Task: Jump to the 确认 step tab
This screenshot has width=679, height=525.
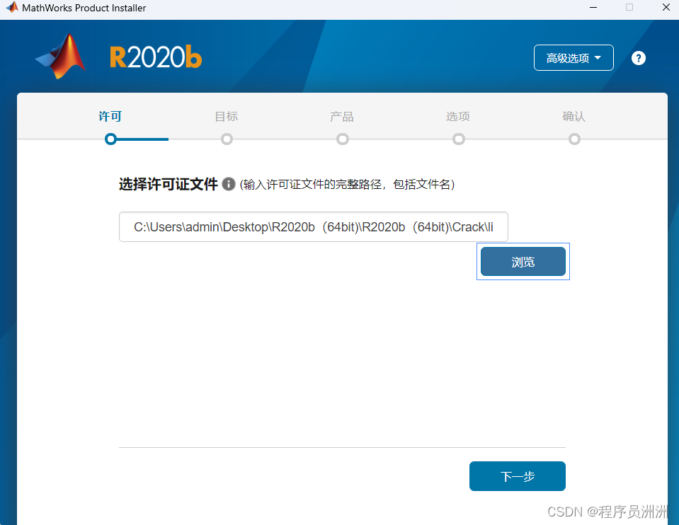Action: [574, 116]
